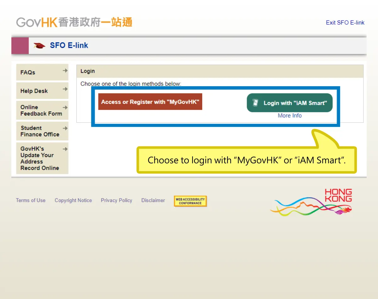Screen dimensions: 378x299
Task: Click the SFO E-link graduation cap icon
Action: point(39,45)
